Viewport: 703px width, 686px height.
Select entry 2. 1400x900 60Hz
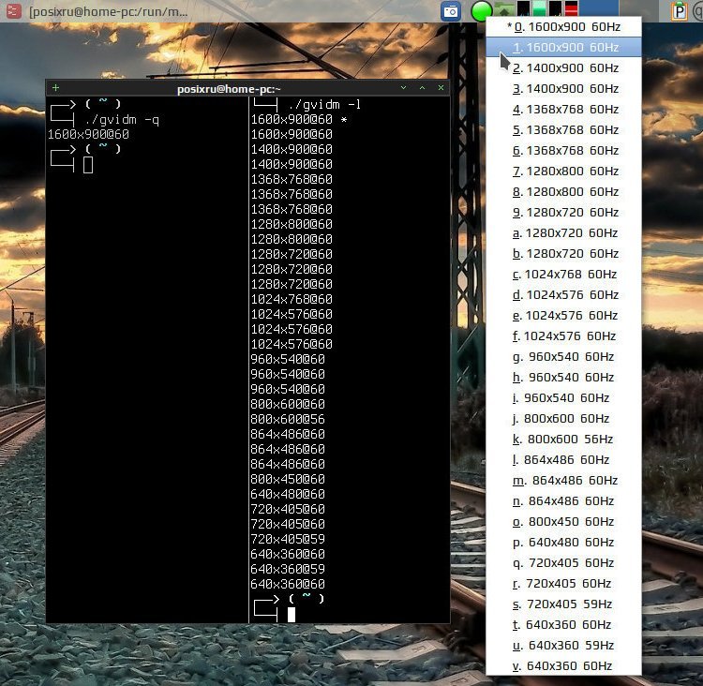(563, 67)
